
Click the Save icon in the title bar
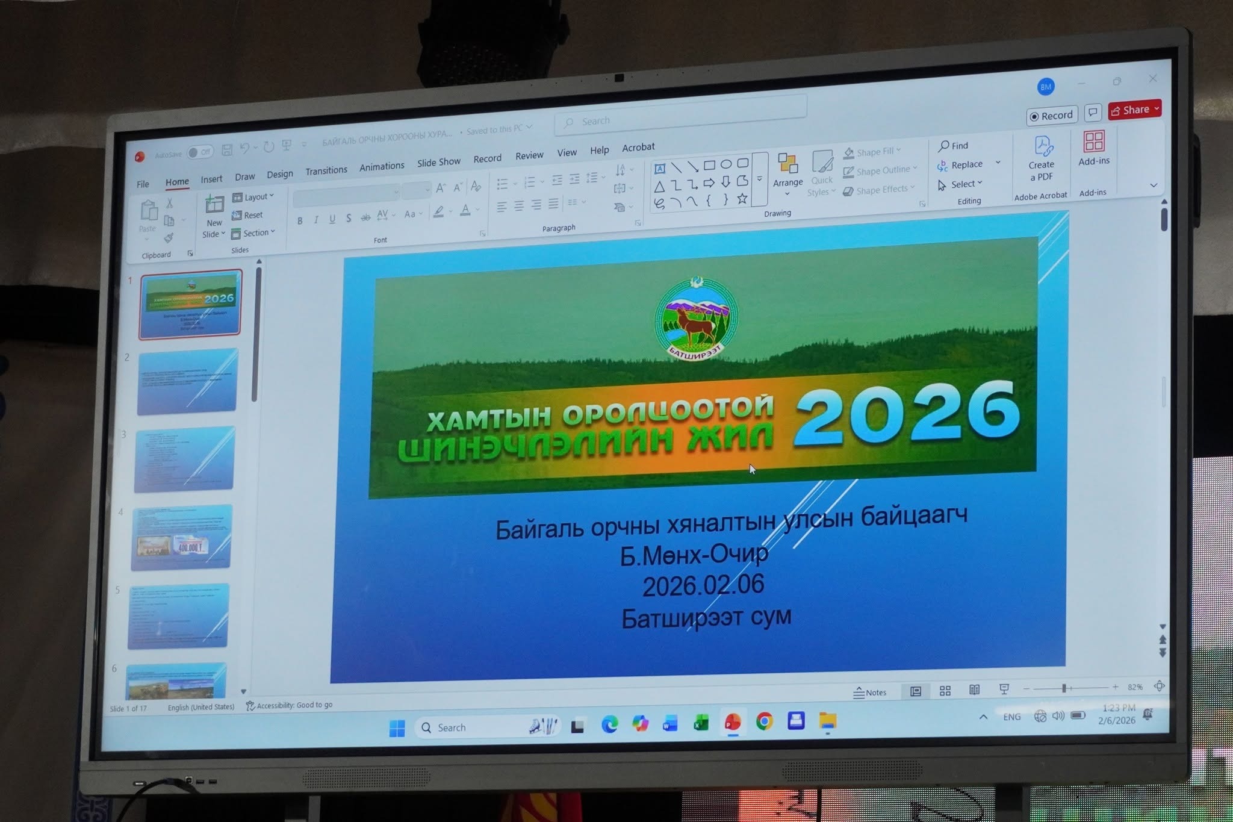227,149
